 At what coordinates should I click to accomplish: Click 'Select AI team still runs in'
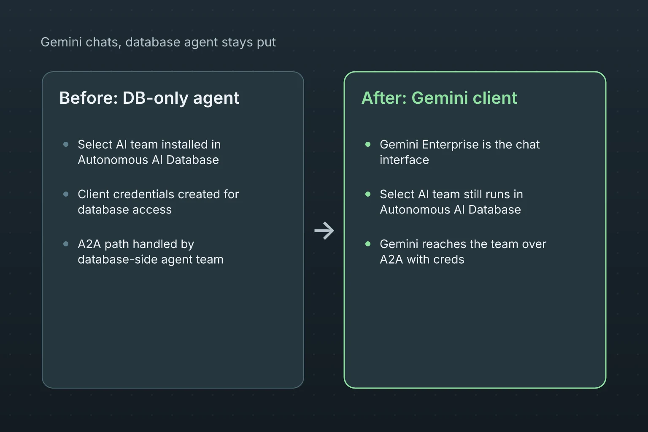click(x=451, y=194)
